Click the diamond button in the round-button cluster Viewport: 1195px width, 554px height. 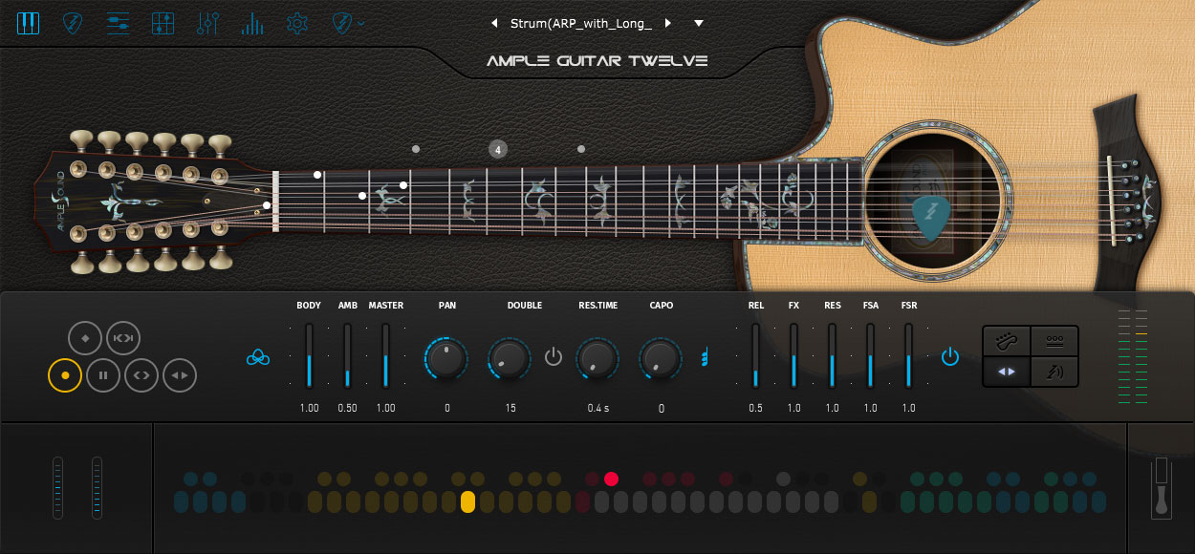(85, 338)
